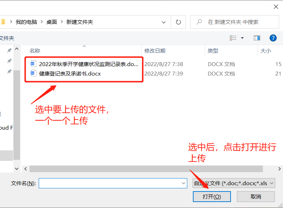Click sidebar scroll up arrow
The image size is (283, 208).
[x=17, y=49]
